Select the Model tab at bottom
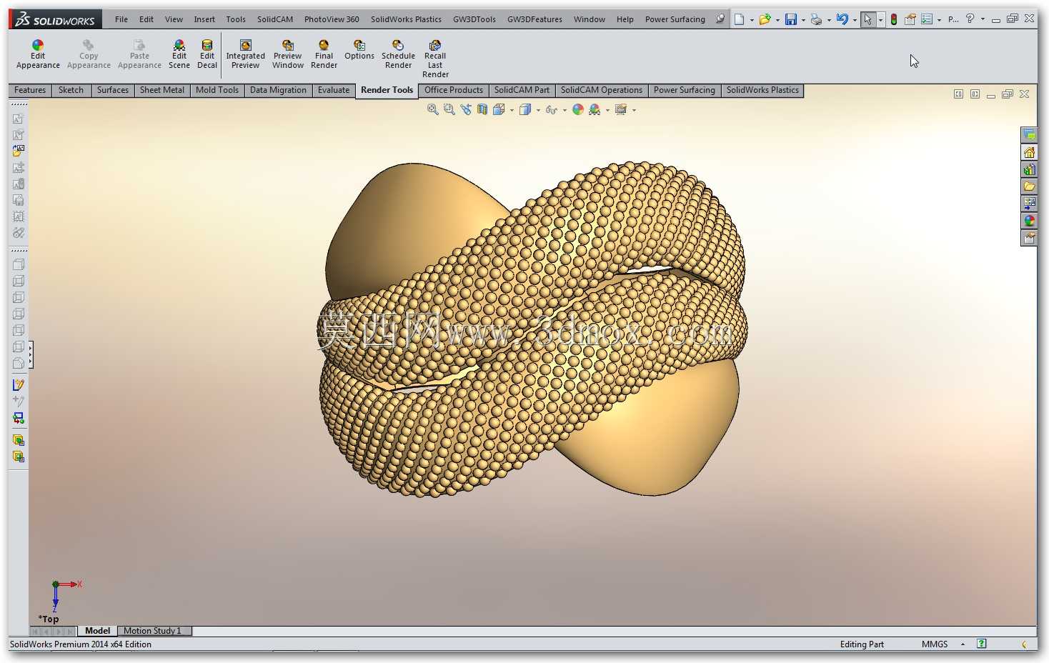The width and height of the screenshot is (1049, 663). tap(97, 631)
